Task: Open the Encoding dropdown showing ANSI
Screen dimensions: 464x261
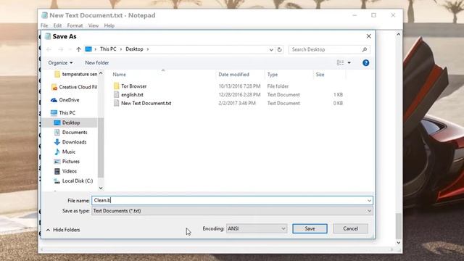Action: pyautogui.click(x=257, y=228)
